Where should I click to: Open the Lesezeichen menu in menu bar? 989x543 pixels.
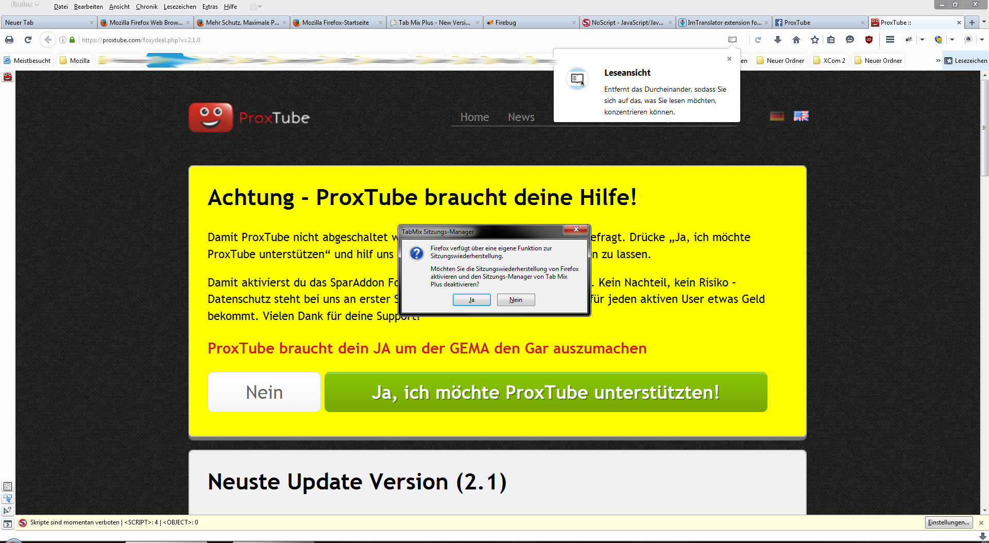point(180,7)
